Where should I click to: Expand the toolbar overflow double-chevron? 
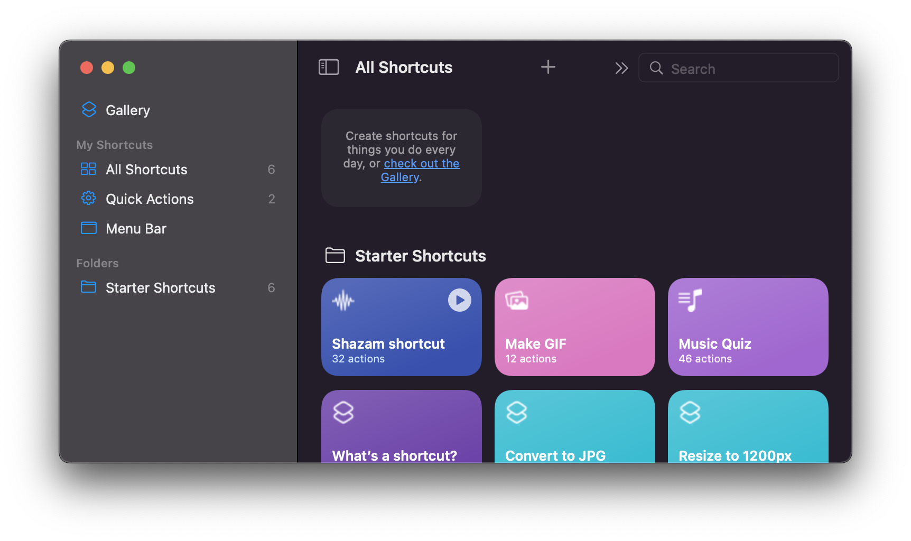point(621,68)
